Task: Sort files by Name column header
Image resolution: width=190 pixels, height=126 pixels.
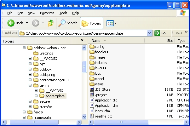Action: 116,41
